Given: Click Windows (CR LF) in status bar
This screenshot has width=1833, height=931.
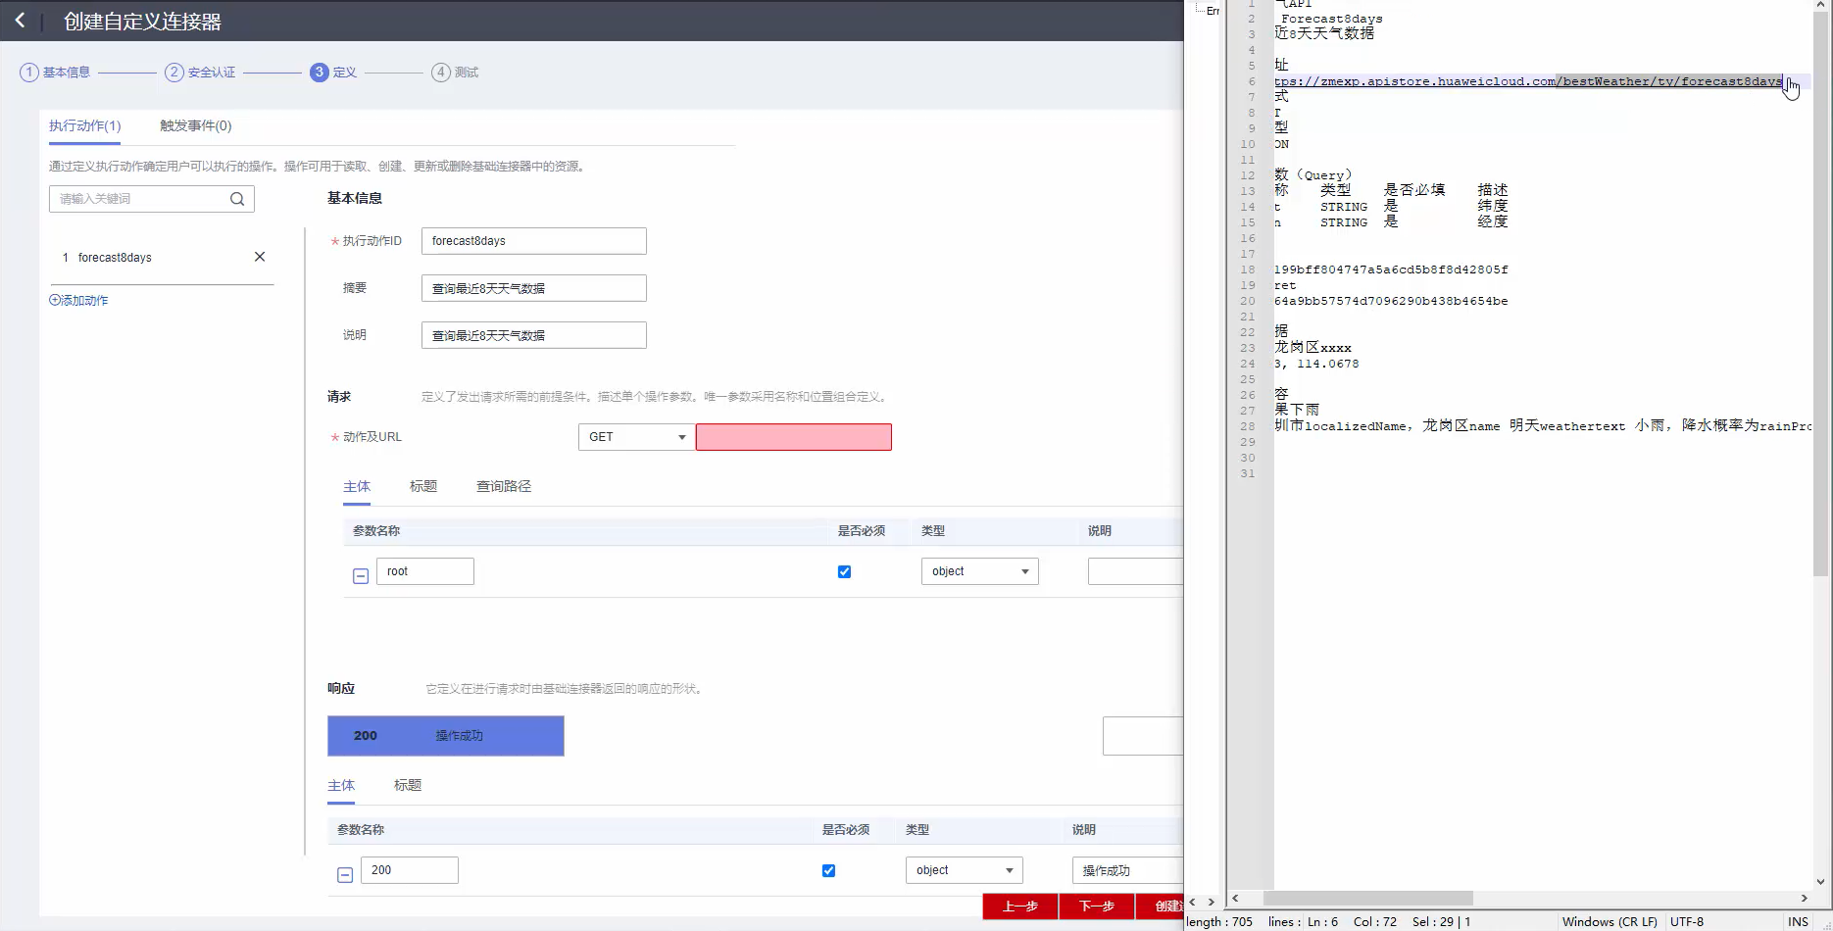Looking at the screenshot, I should (1610, 922).
